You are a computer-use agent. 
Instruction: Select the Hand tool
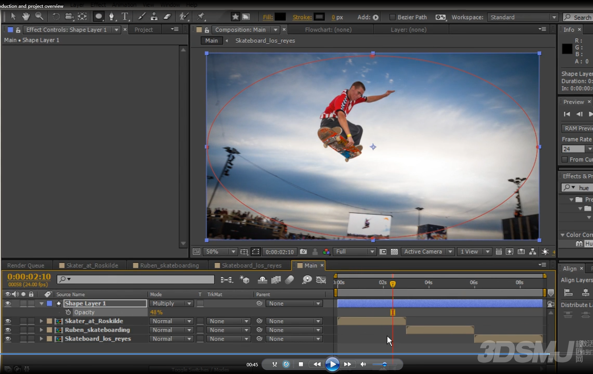26,17
